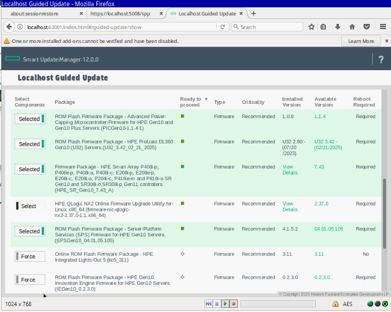Open a new browser tab with plus

pyautogui.click(x=253, y=13)
